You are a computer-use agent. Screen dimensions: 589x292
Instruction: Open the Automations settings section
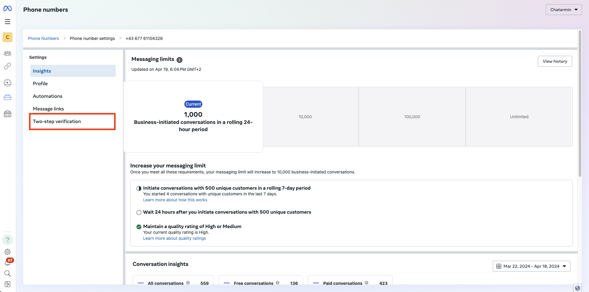[48, 96]
